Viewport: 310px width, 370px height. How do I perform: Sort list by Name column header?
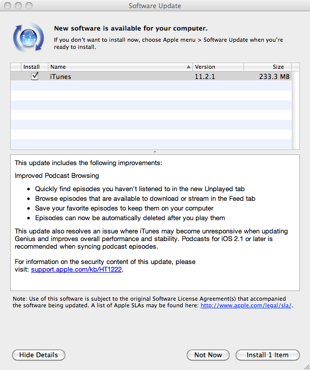coord(120,67)
